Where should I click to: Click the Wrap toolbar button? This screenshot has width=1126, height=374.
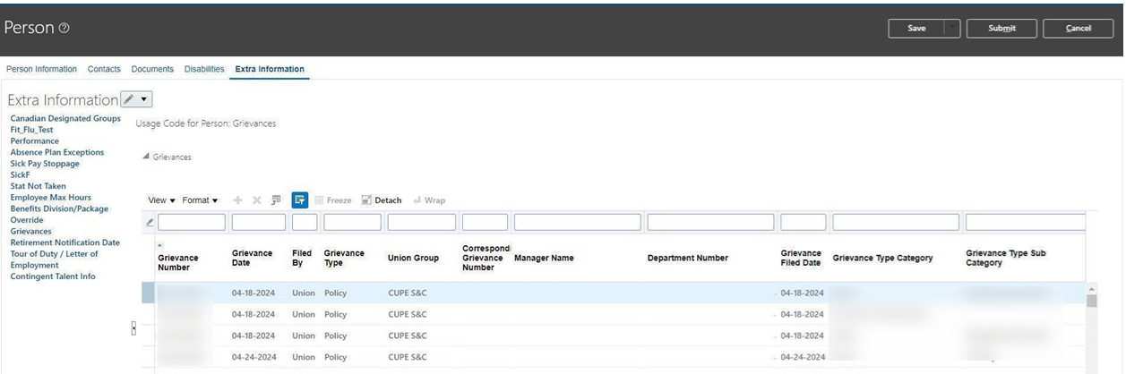(x=429, y=200)
